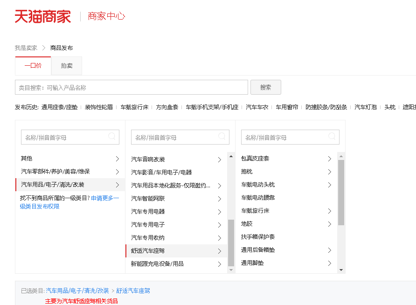Focus third column 名称/拼音首字母 filter box
Screen dimensions: 416x305
(290, 137)
